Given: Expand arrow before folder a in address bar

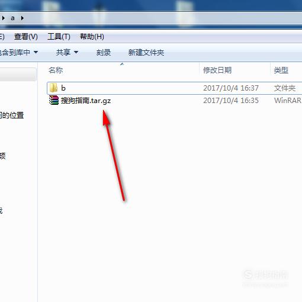Looking at the screenshot, I should (4, 18).
